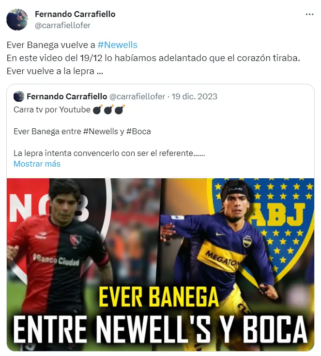Click the bomb emojis in quoted tweet

109,109
